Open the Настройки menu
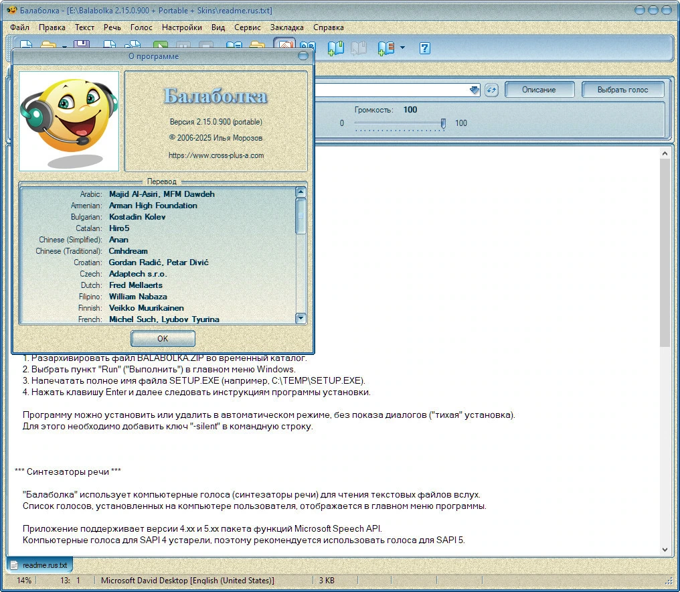The image size is (680, 592). point(181,27)
